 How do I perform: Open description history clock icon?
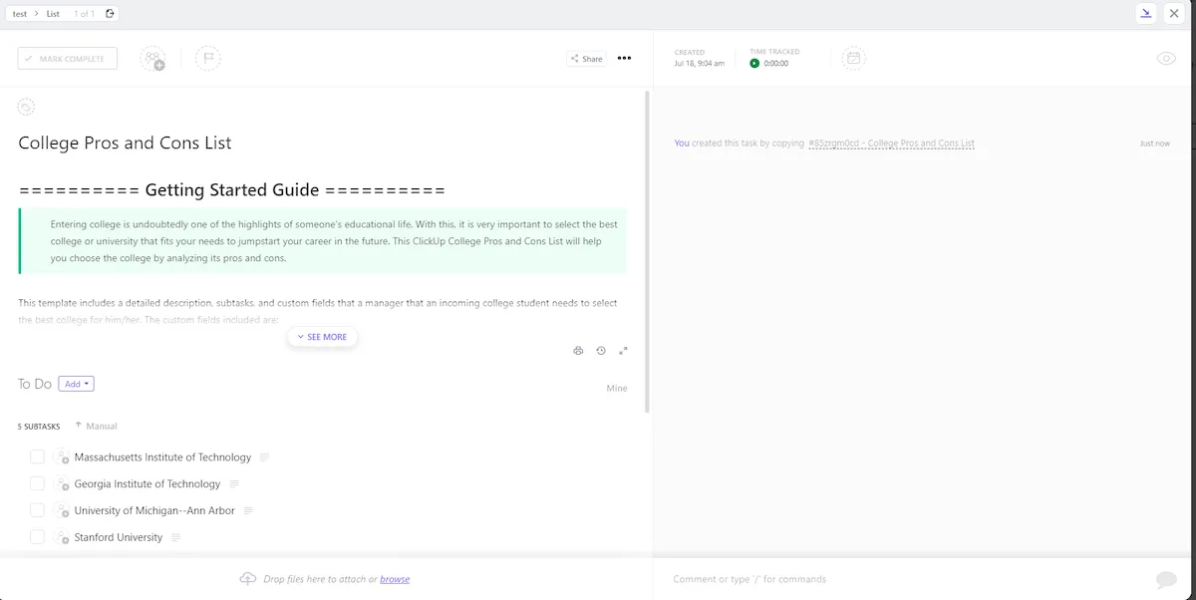601,351
